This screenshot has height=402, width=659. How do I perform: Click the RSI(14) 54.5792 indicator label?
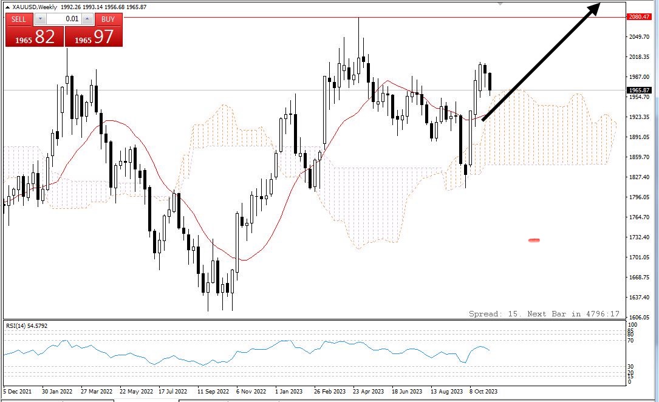[x=26, y=326]
